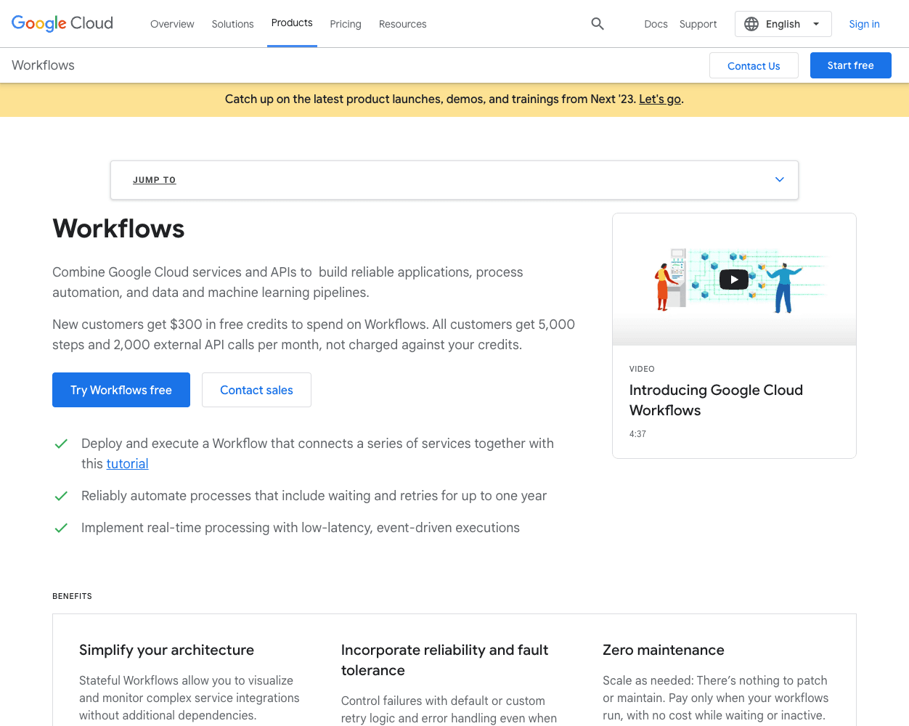The height and width of the screenshot is (726, 909).
Task: Play the Introducing Workflows video
Action: pyautogui.click(x=733, y=280)
